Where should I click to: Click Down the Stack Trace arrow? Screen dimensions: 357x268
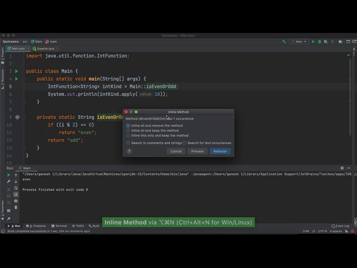(x=16, y=181)
